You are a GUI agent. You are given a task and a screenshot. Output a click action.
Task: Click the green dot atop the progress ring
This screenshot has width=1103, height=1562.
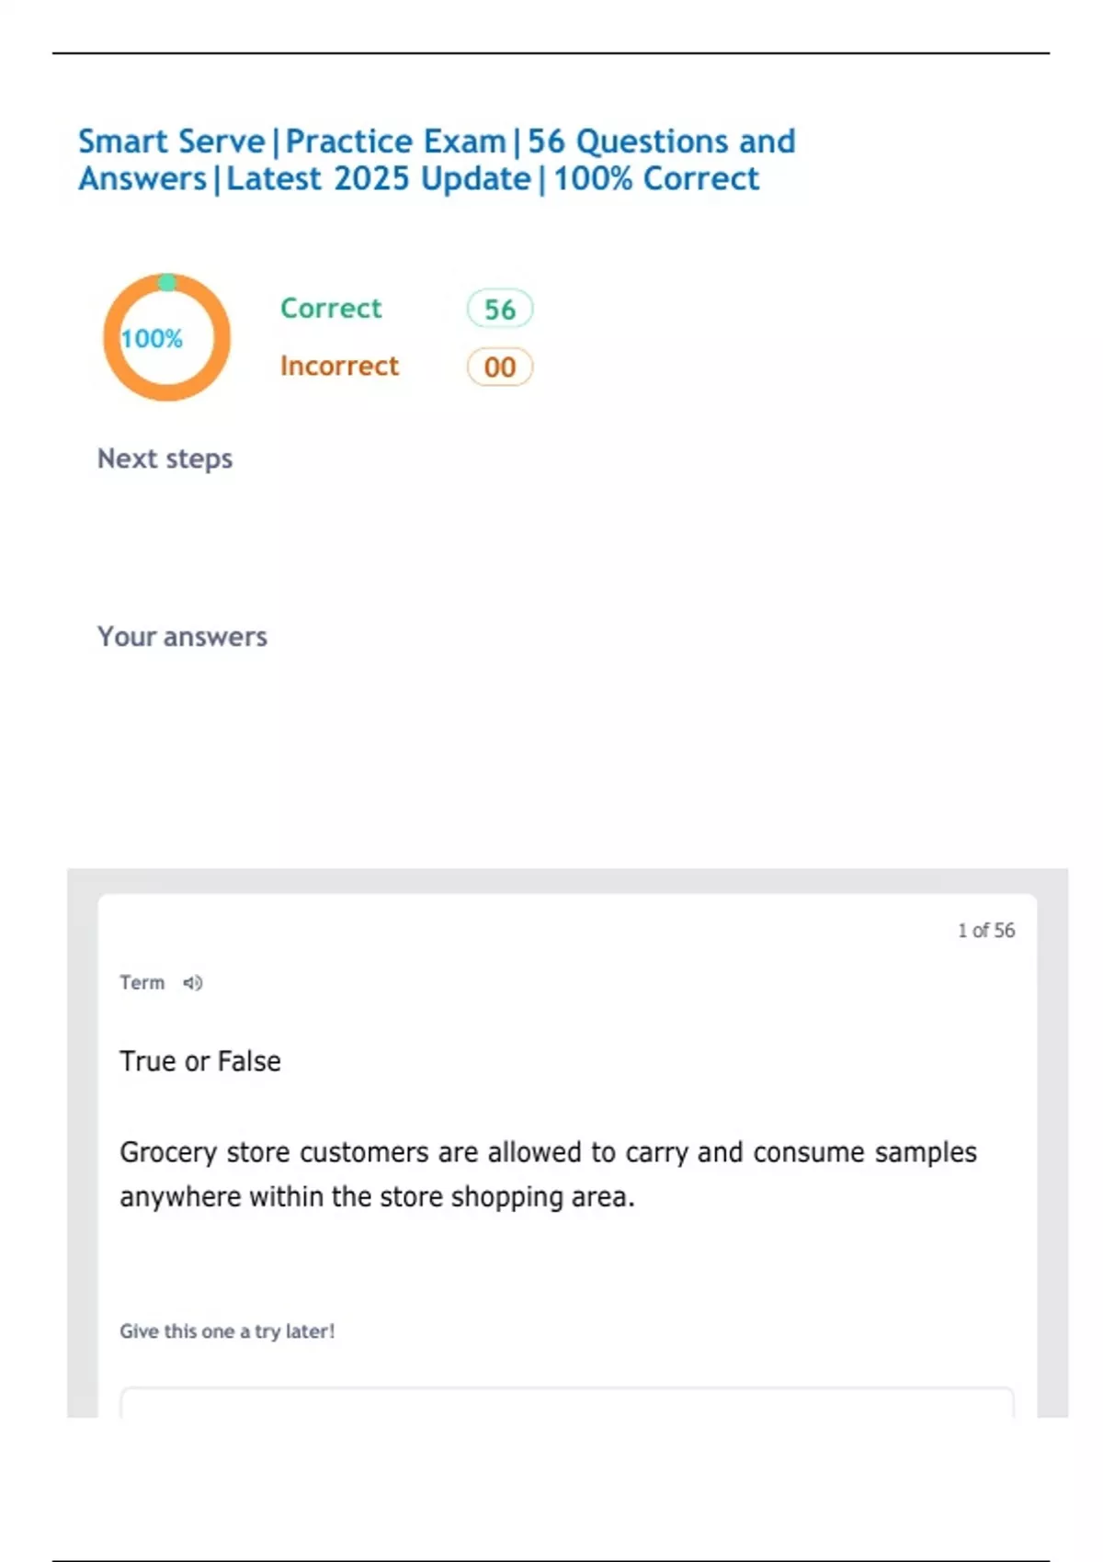[x=167, y=282]
